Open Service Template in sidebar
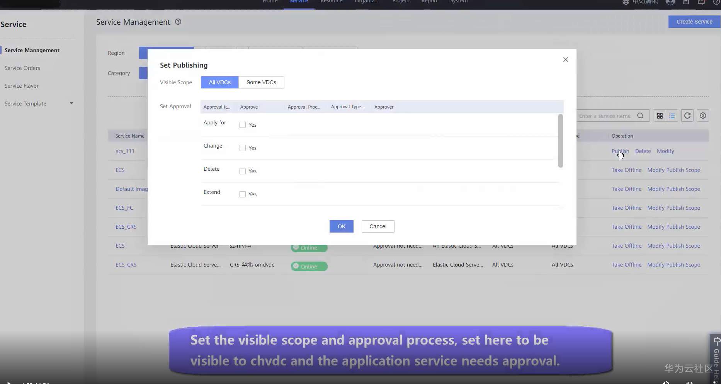The height and width of the screenshot is (384, 721). pyautogui.click(x=26, y=104)
